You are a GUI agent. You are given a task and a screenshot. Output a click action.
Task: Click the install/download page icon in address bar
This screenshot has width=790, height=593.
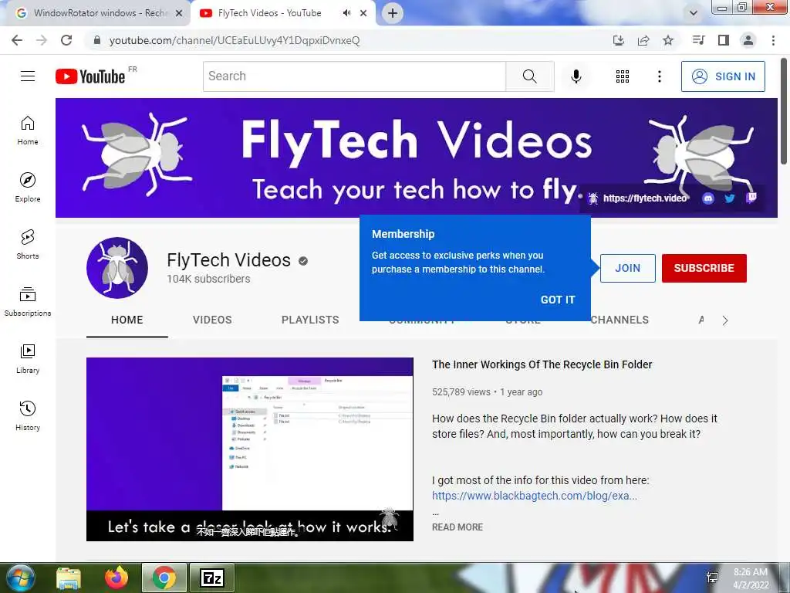(618, 40)
